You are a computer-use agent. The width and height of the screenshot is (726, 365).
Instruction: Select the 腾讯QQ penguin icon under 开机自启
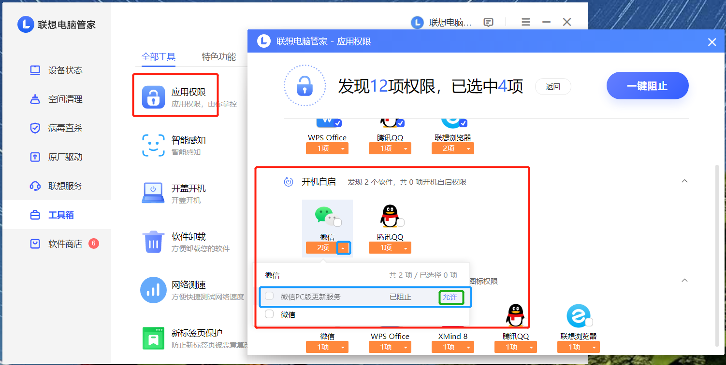pos(389,216)
